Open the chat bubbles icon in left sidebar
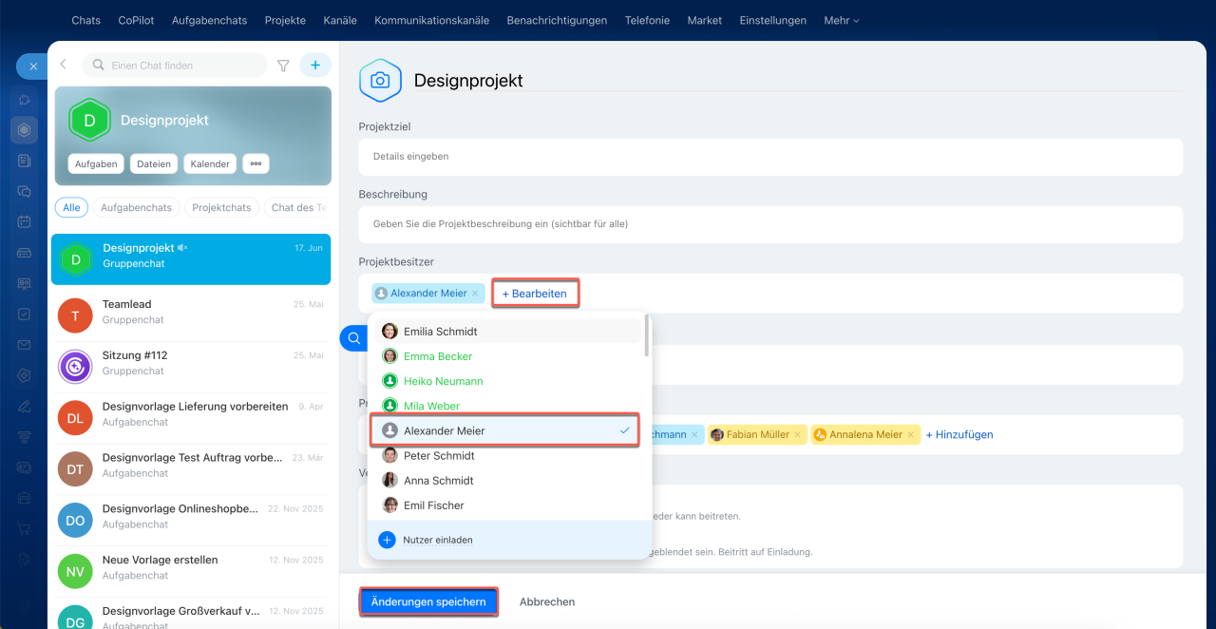Screen dimensions: 1216x629 [x=25, y=191]
